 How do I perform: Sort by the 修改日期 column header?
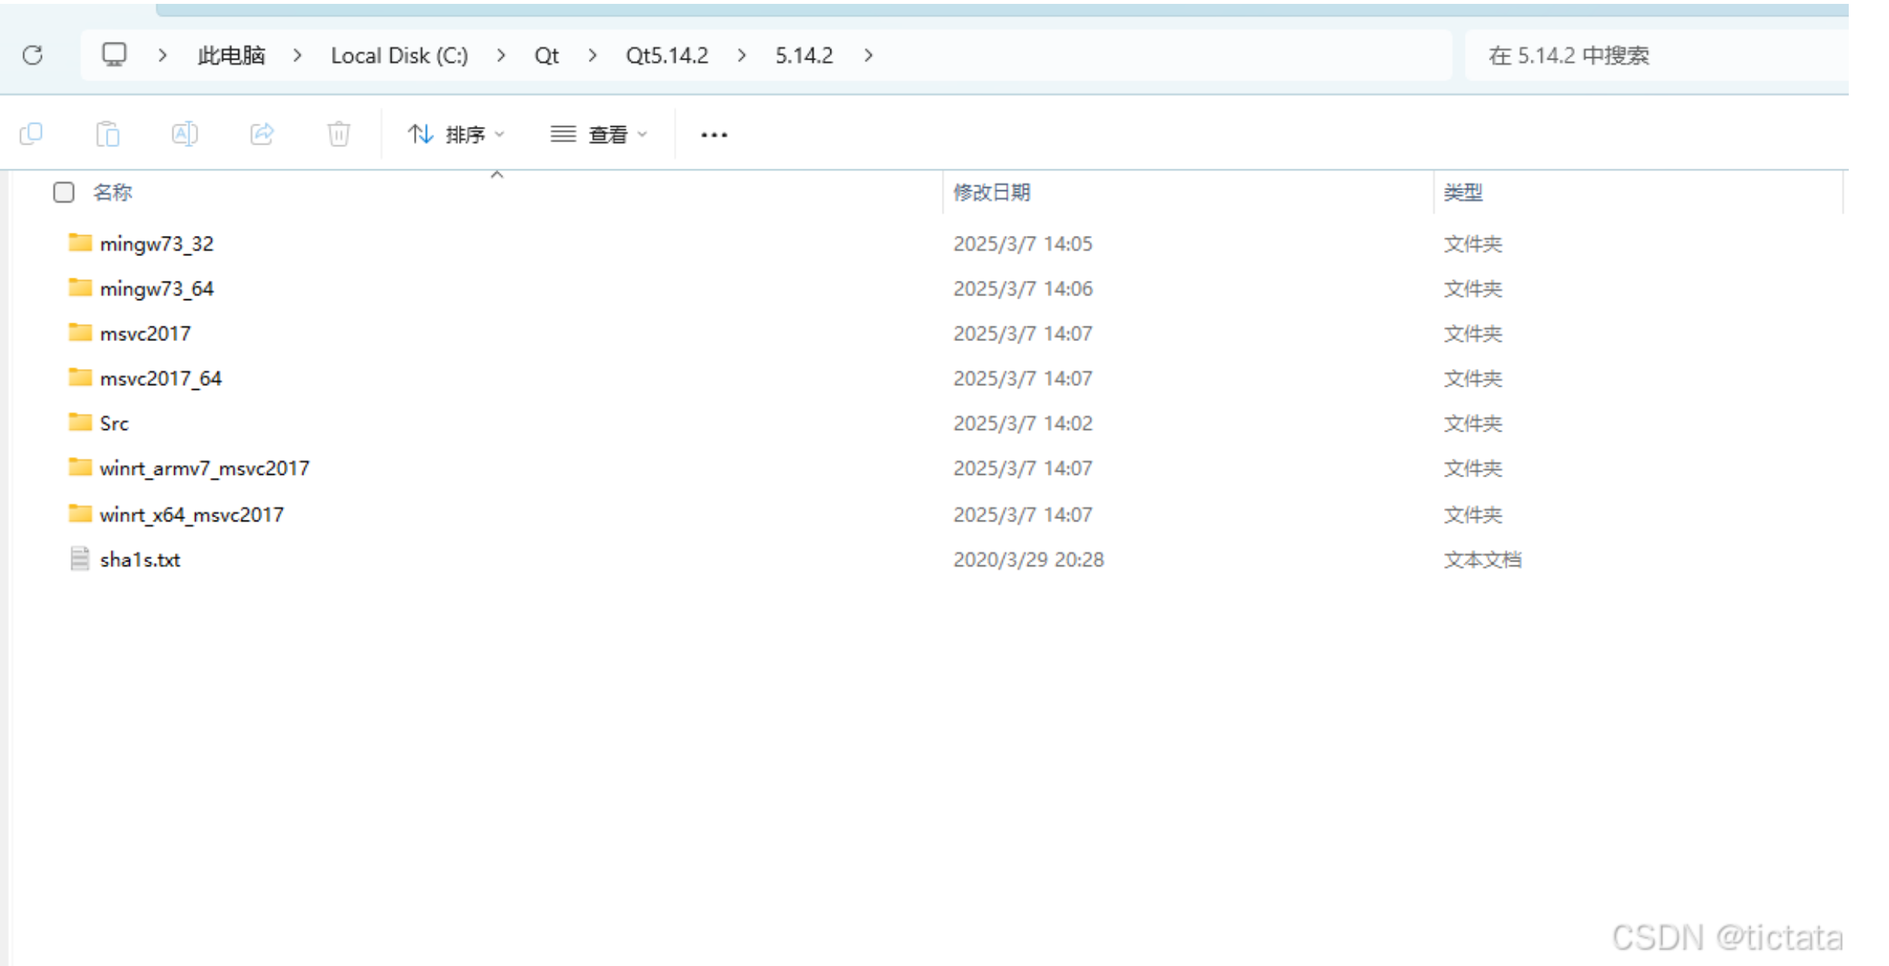pyautogui.click(x=991, y=193)
